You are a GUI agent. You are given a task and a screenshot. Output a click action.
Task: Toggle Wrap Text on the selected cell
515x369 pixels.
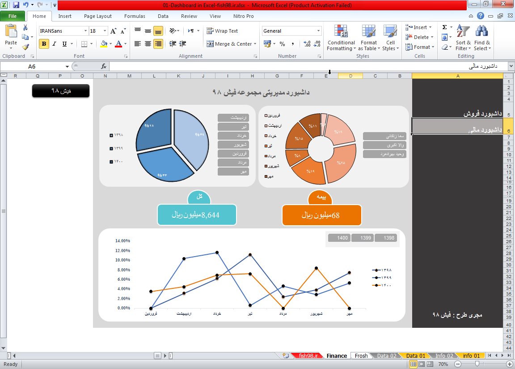click(x=222, y=31)
